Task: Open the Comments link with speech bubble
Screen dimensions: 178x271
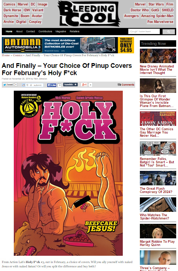Action: [126, 85]
